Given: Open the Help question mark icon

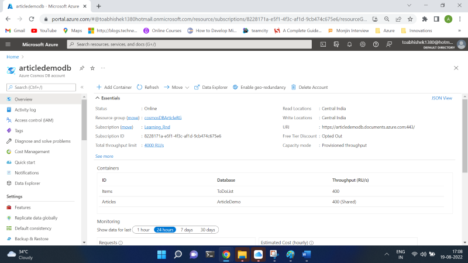Looking at the screenshot, I should pos(376,44).
